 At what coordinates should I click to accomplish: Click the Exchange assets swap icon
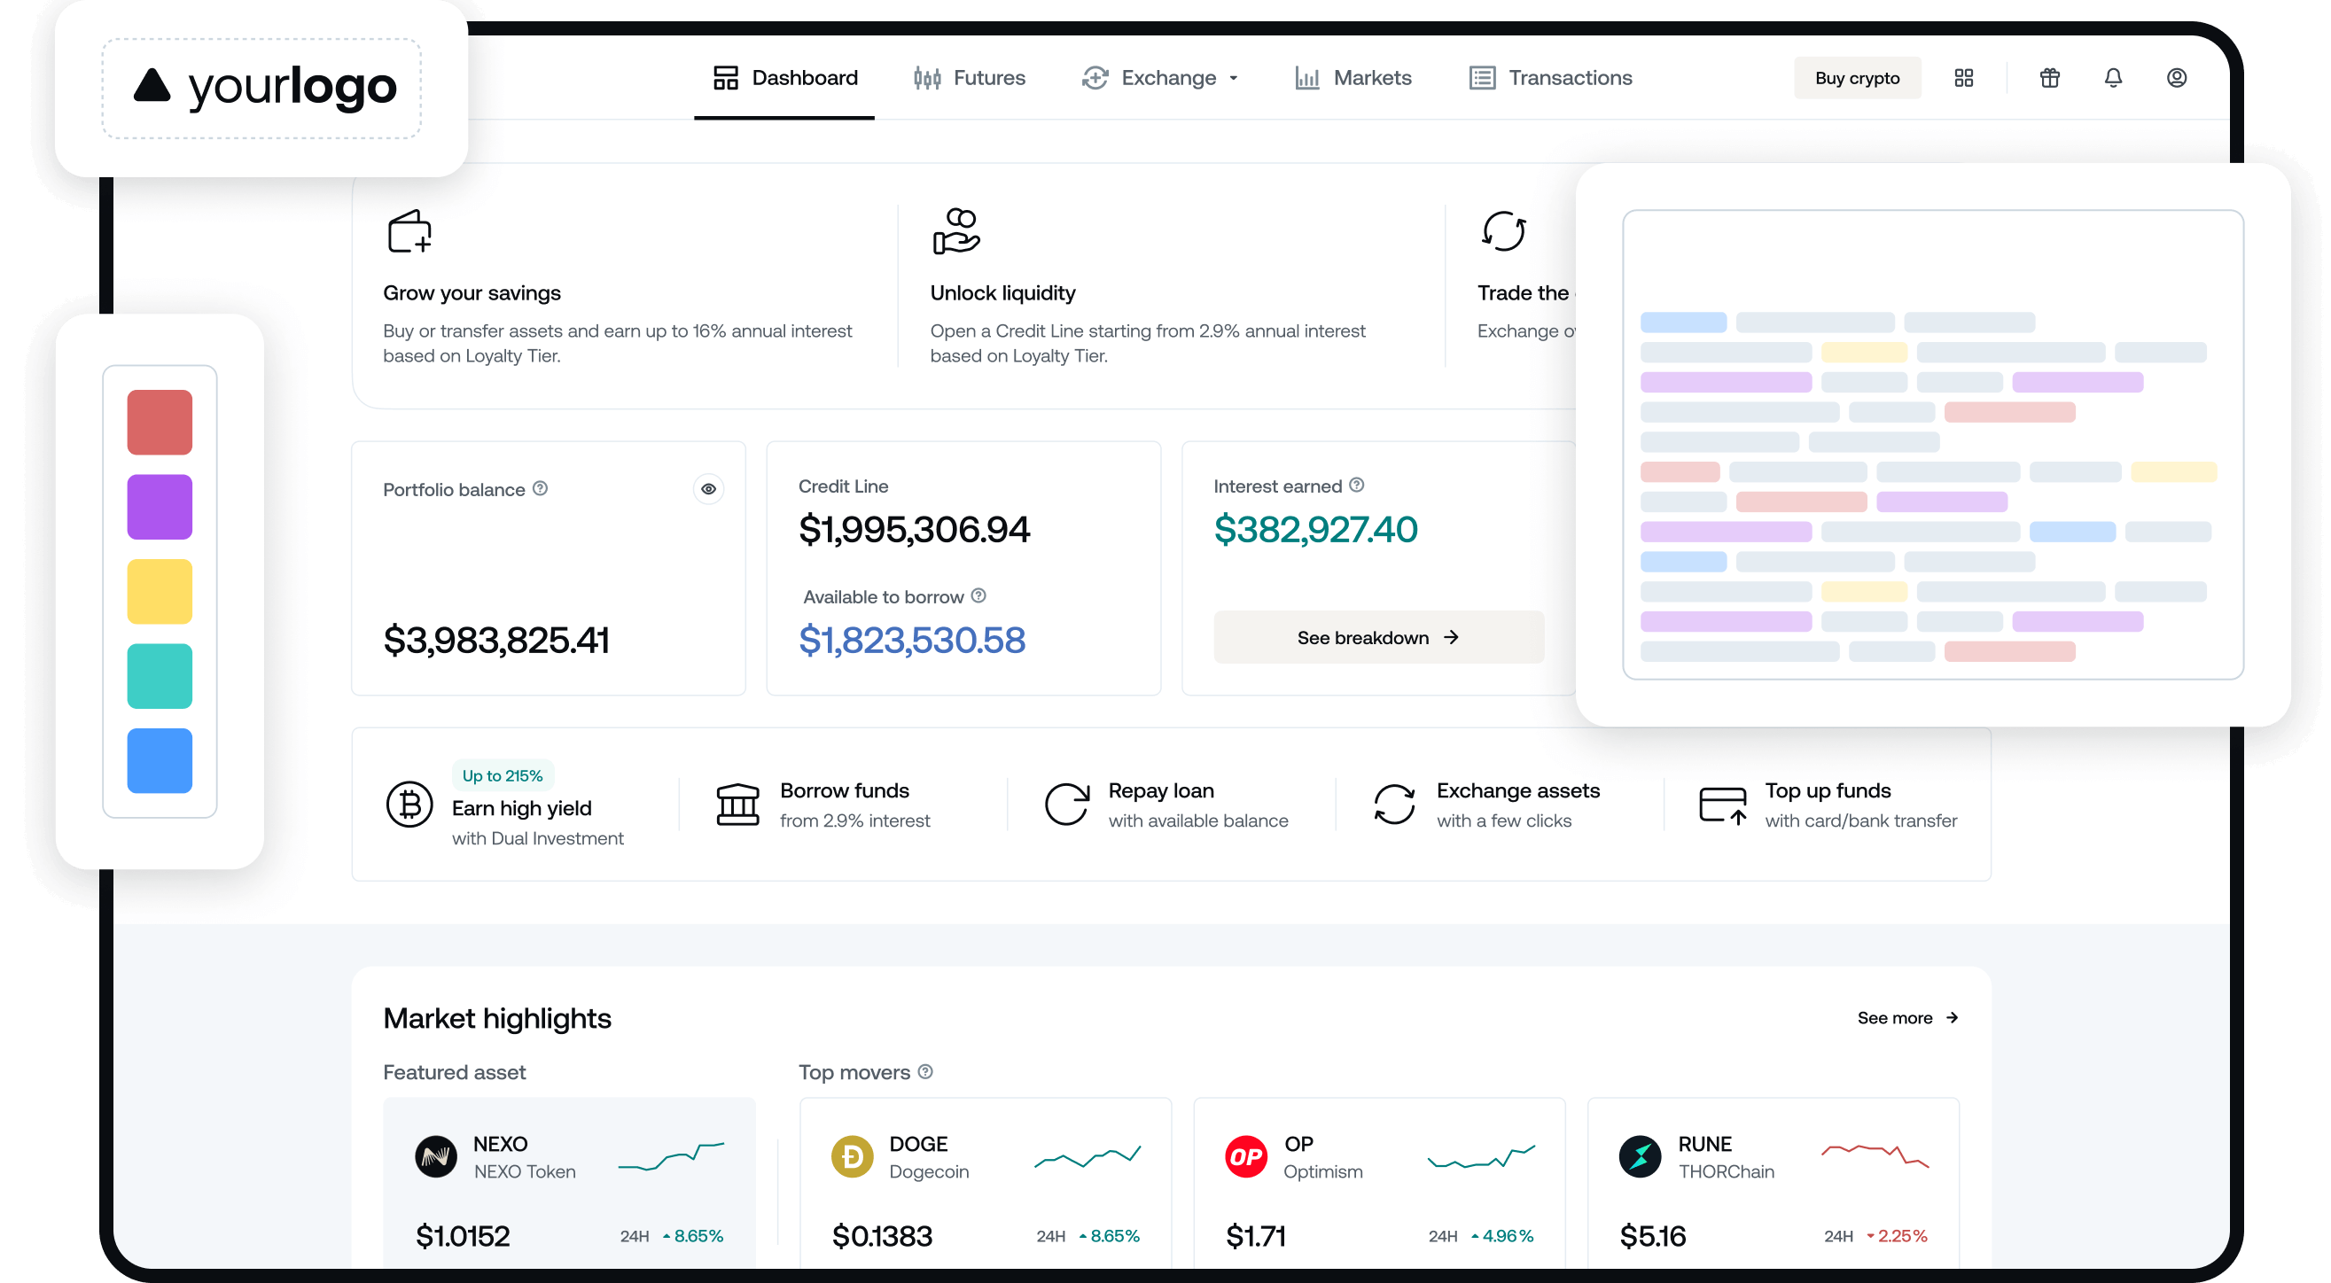tap(1394, 805)
